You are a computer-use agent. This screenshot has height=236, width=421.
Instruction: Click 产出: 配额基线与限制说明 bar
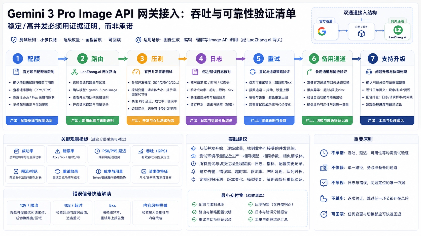coord(32,120)
